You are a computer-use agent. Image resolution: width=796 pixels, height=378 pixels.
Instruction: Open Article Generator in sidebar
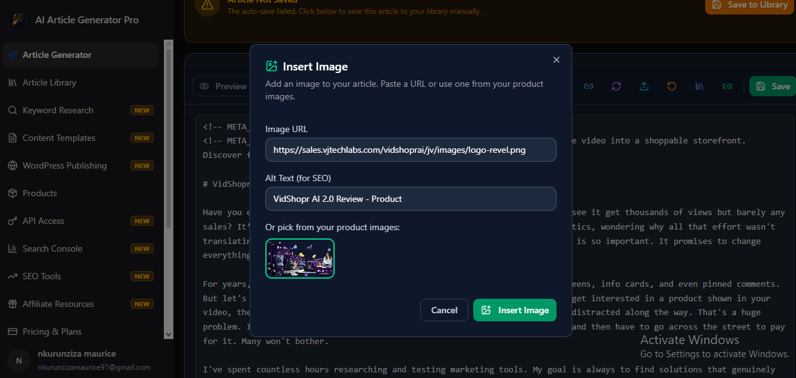click(x=81, y=55)
